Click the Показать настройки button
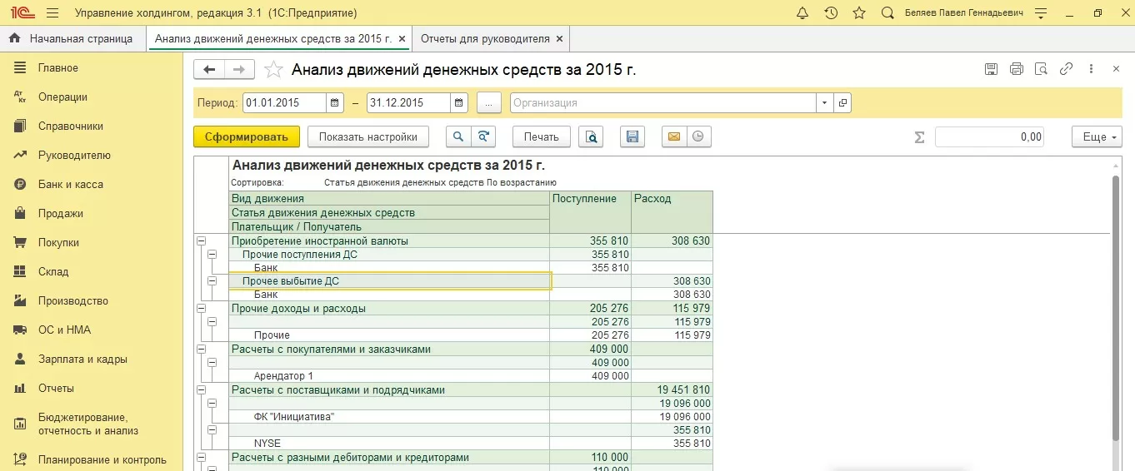 click(x=367, y=137)
